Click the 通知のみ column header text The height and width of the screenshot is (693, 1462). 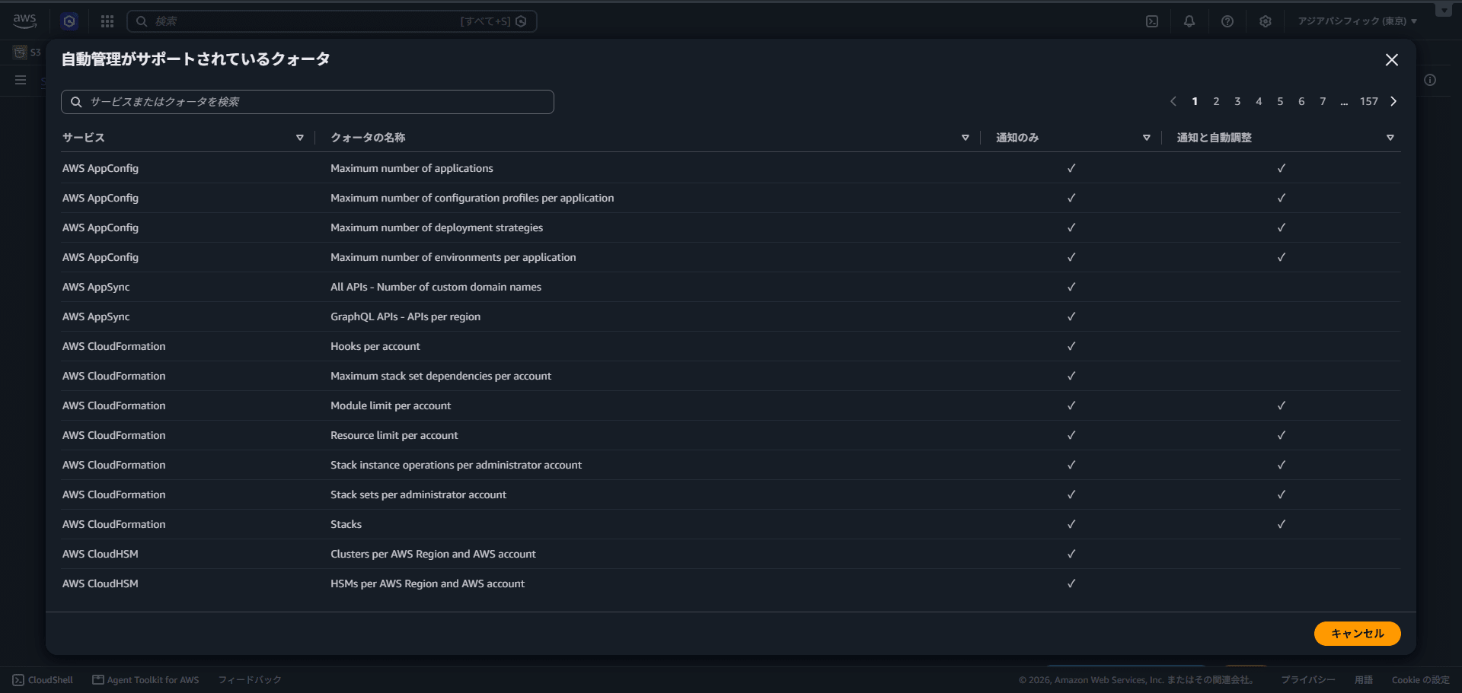click(x=1017, y=138)
